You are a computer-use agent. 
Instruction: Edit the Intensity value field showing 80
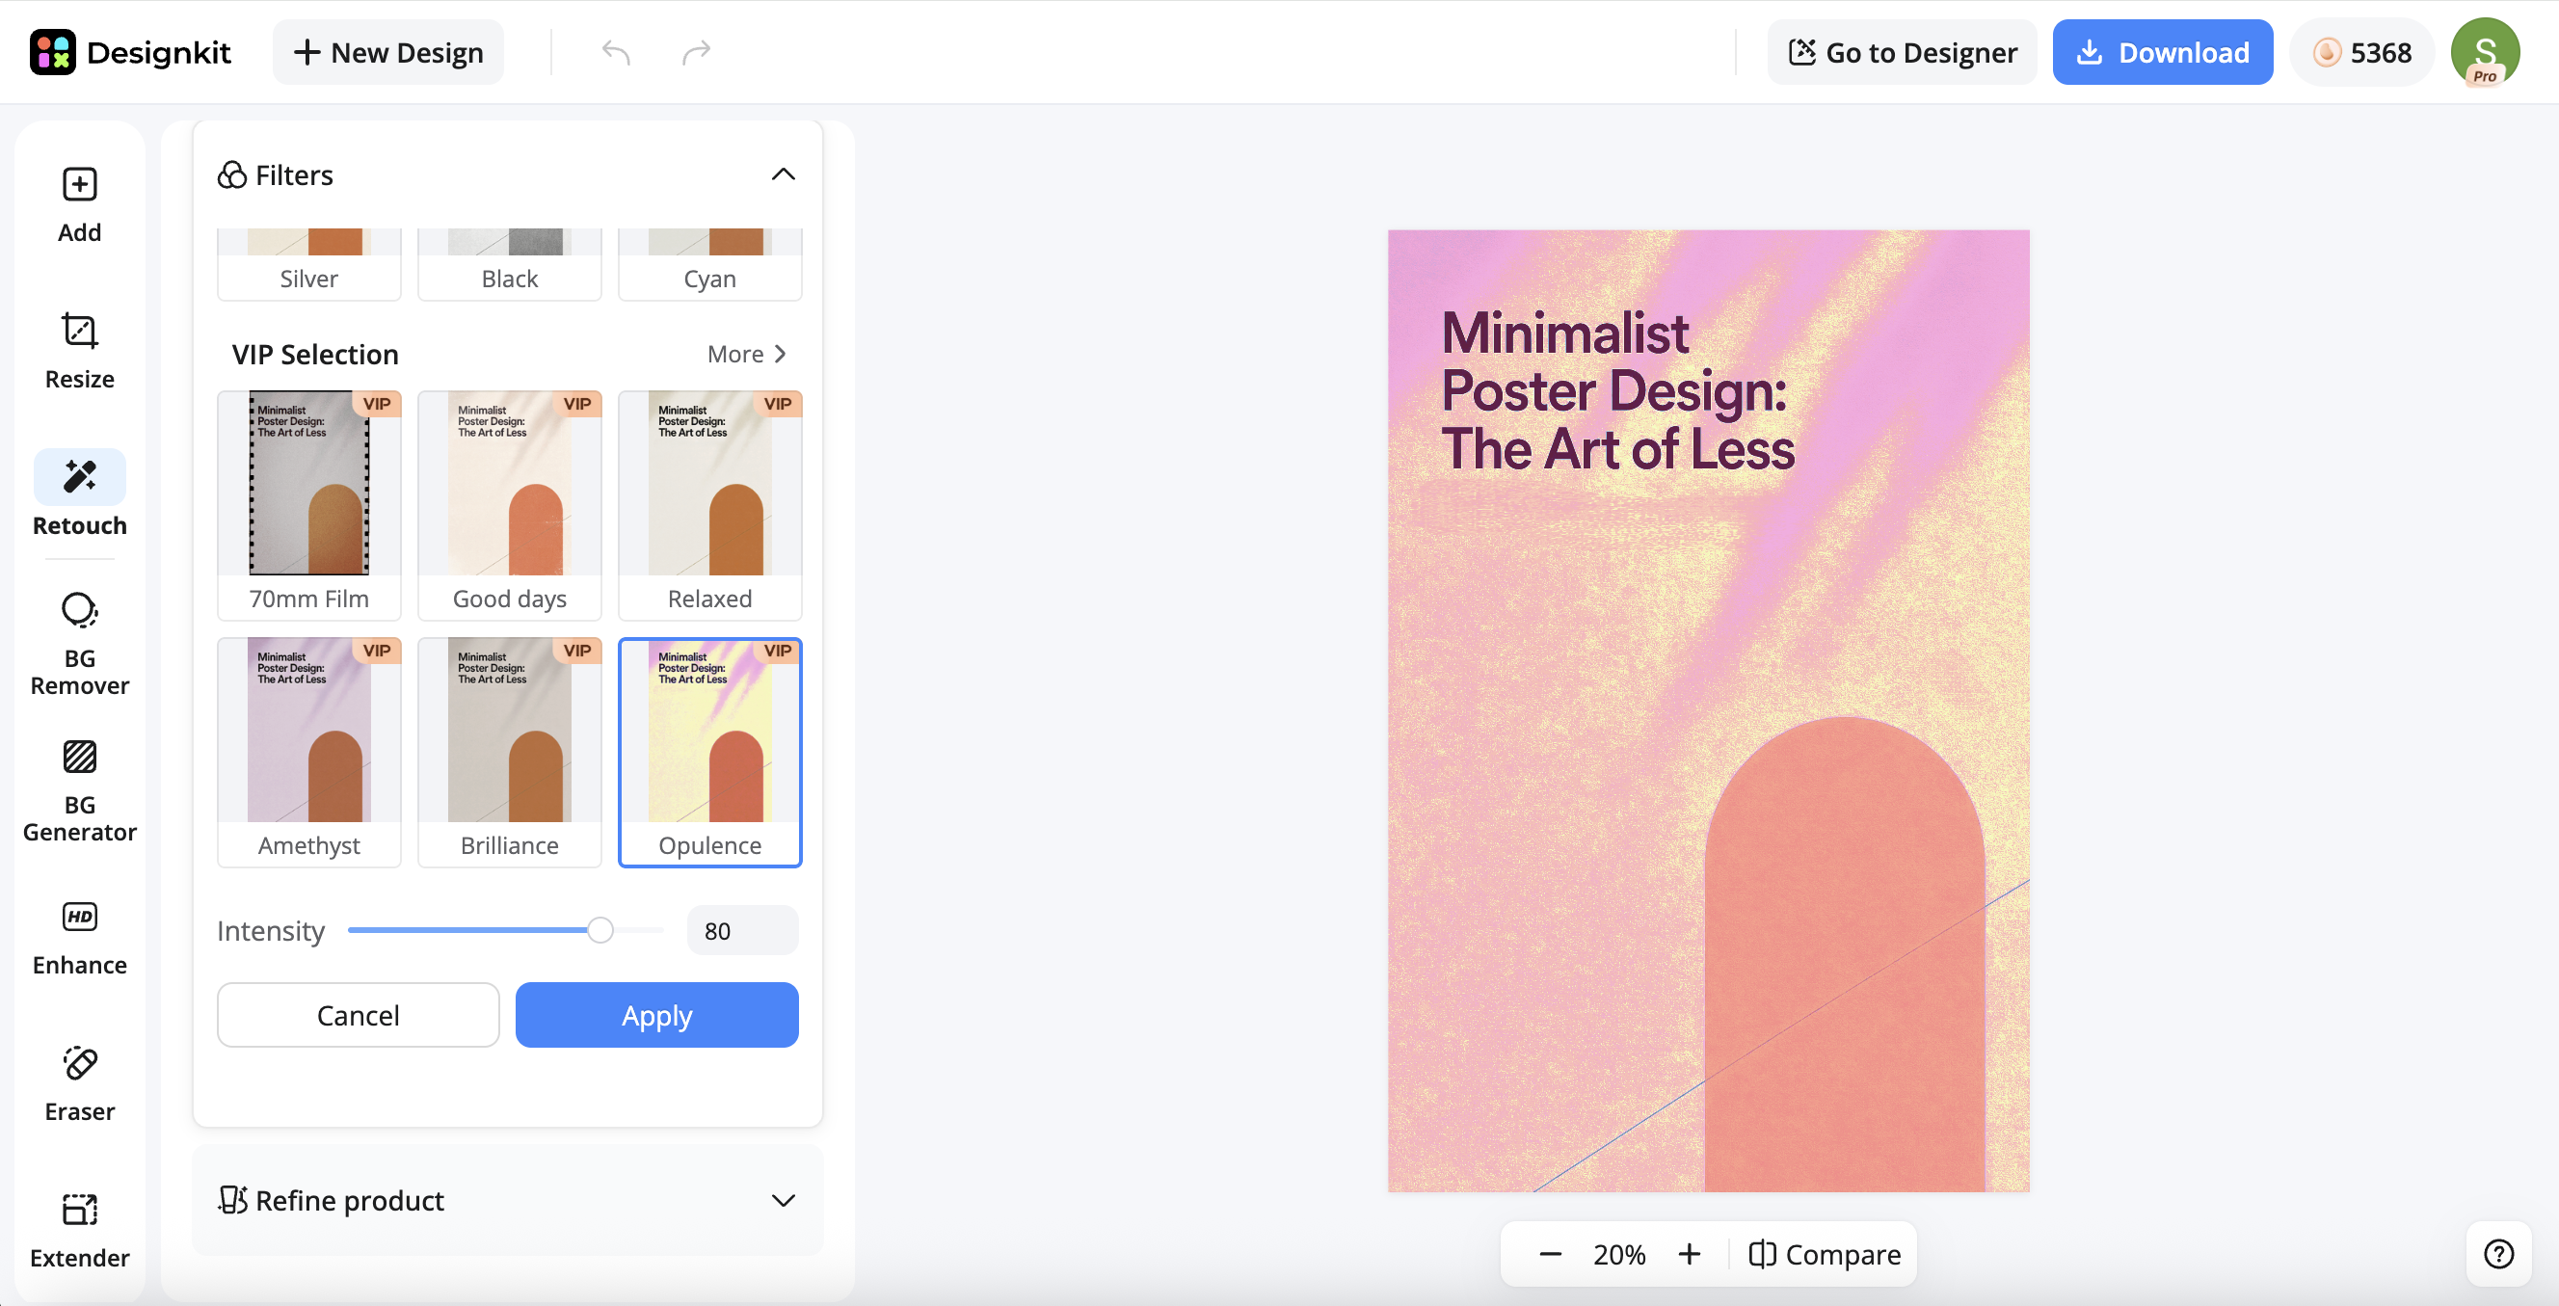(742, 931)
